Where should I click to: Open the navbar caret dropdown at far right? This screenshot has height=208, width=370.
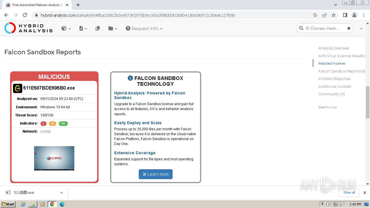tap(361, 29)
